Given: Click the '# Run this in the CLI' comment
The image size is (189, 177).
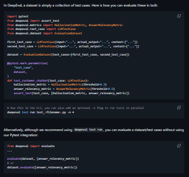Looking at the screenshot, I should pyautogui.click(x=75, y=108).
